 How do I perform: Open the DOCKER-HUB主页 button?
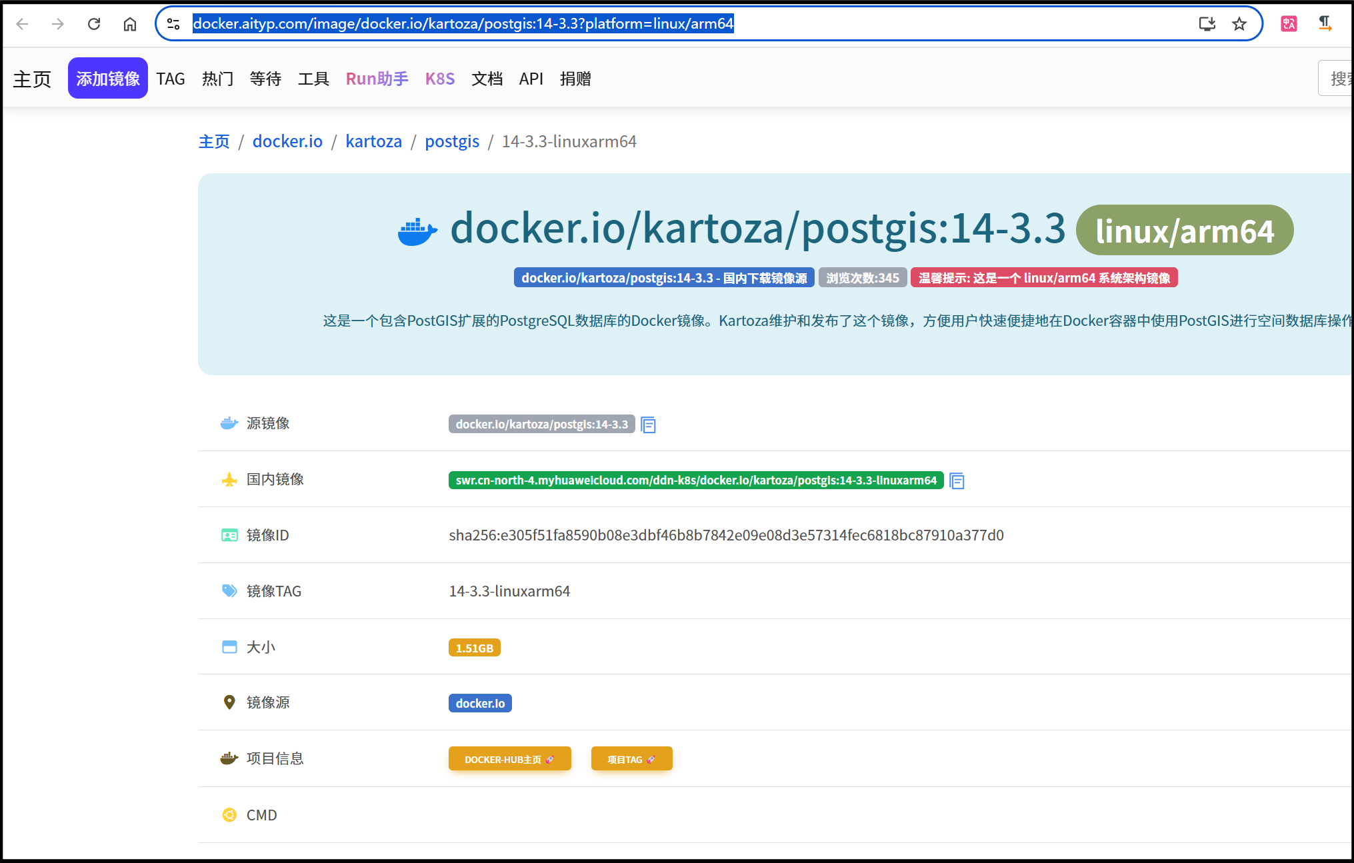coord(510,759)
